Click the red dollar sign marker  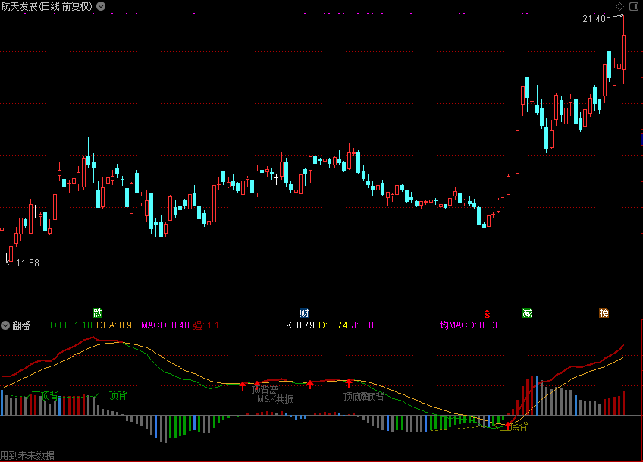(x=488, y=313)
